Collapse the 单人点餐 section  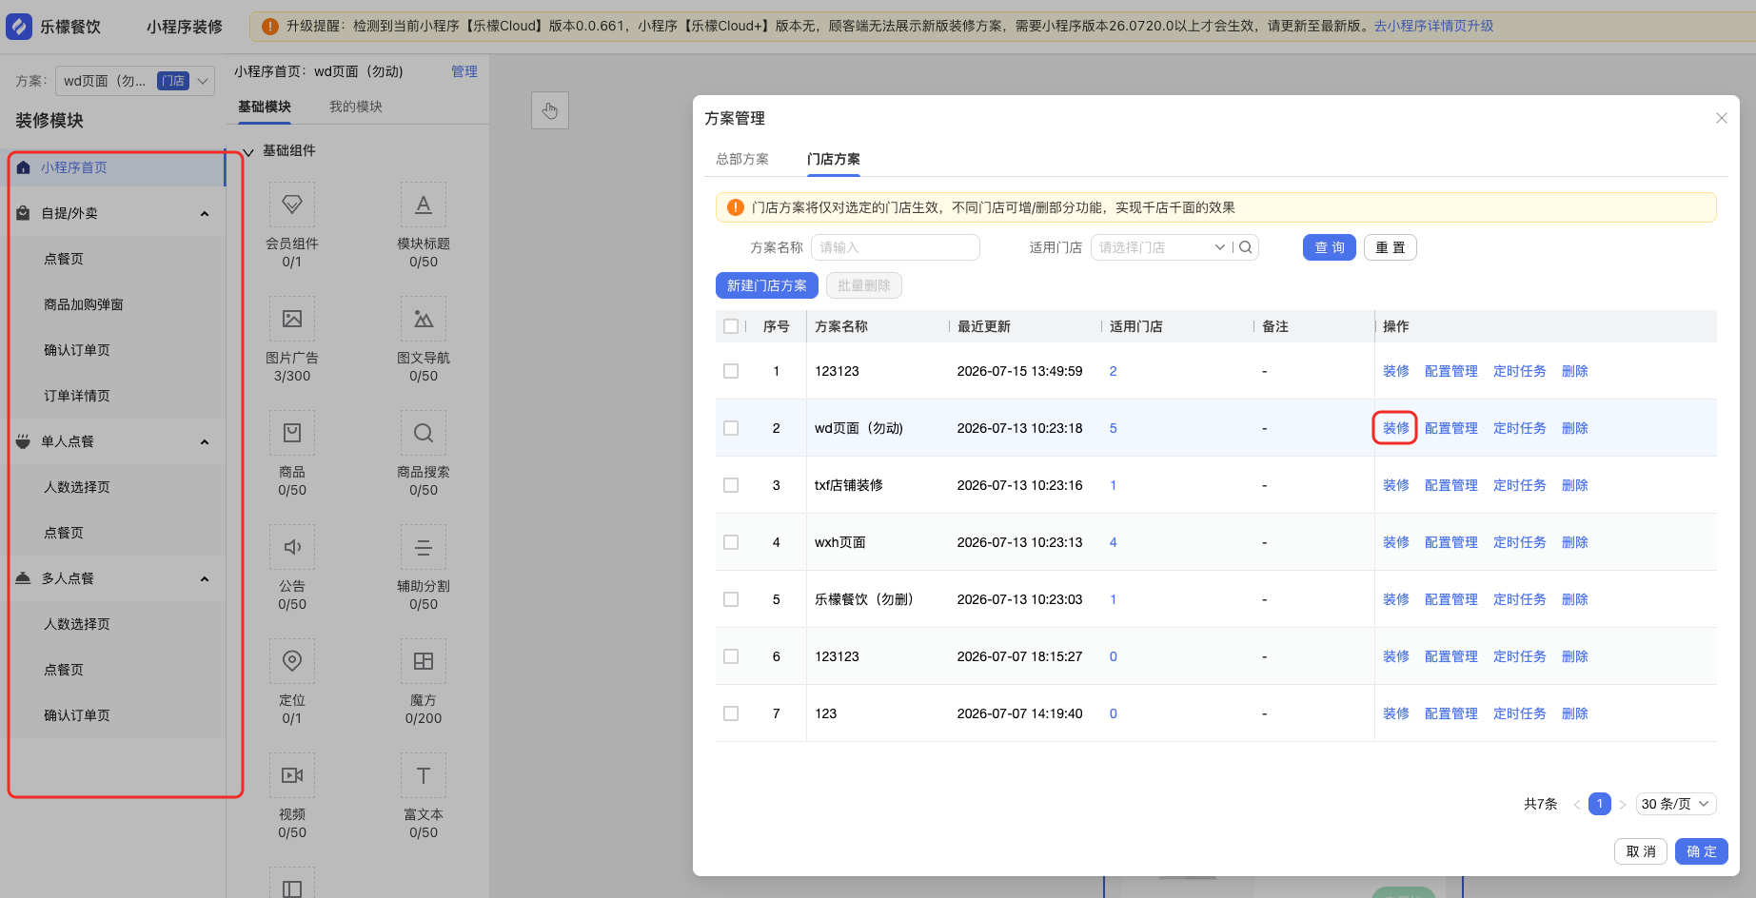click(x=205, y=441)
